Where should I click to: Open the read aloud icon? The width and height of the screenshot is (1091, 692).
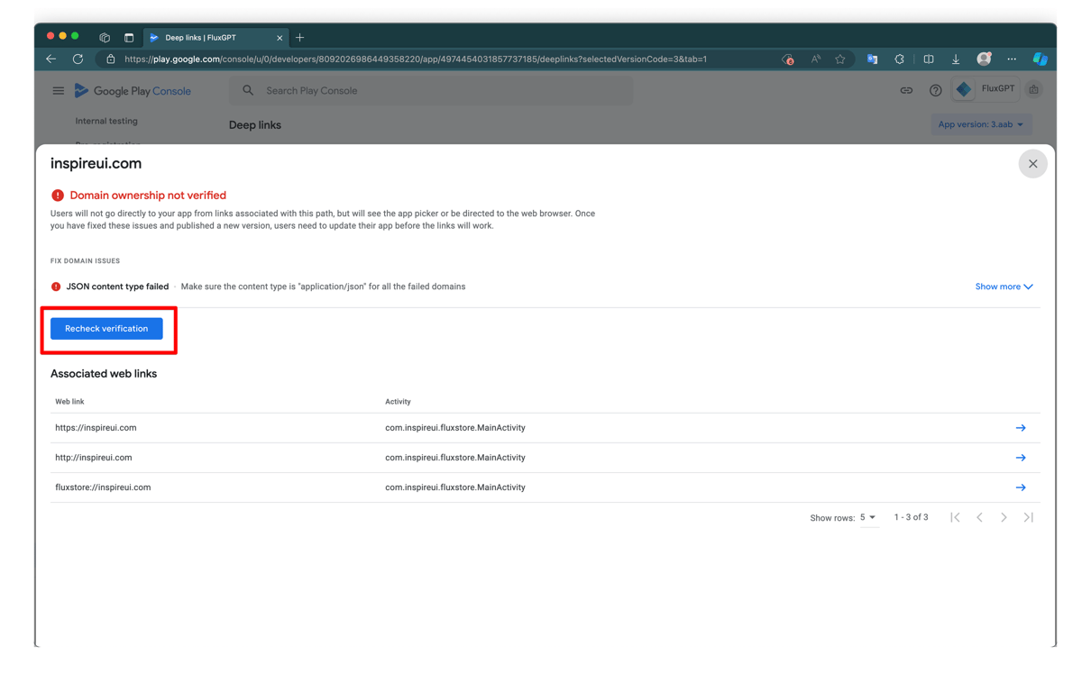click(815, 59)
